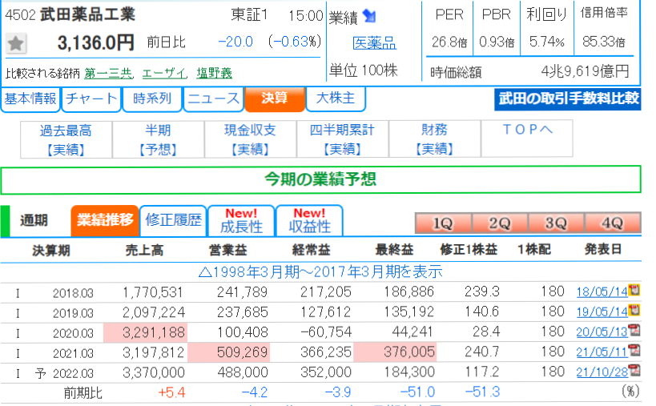Click the 最終益 column header

pyautogui.click(x=394, y=251)
